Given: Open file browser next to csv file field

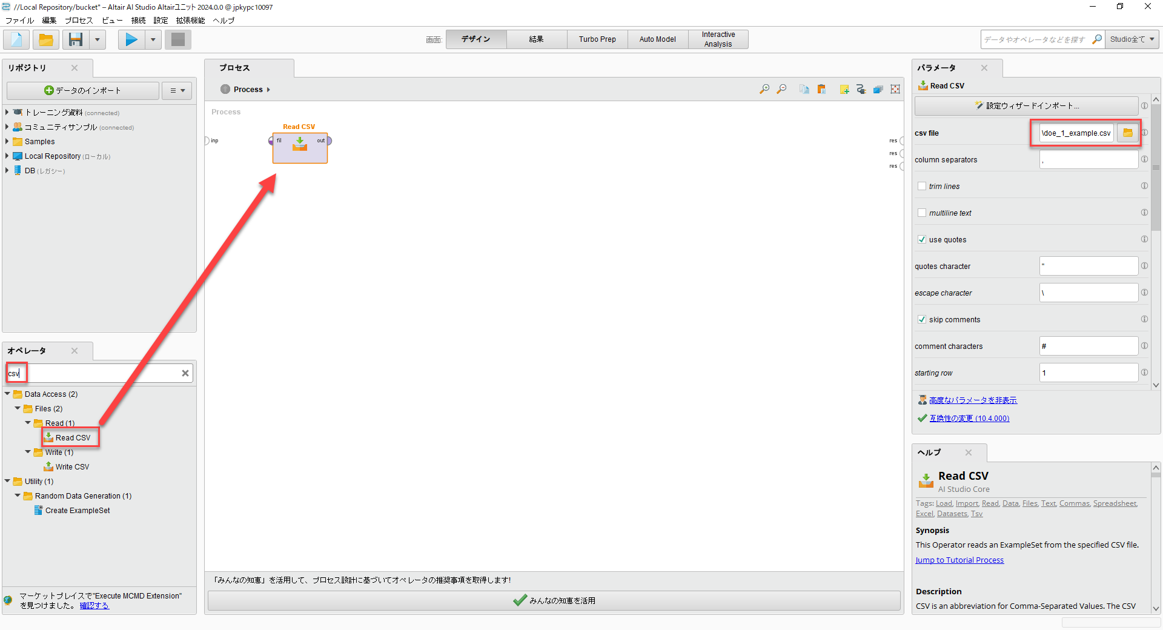Looking at the screenshot, I should coord(1128,133).
